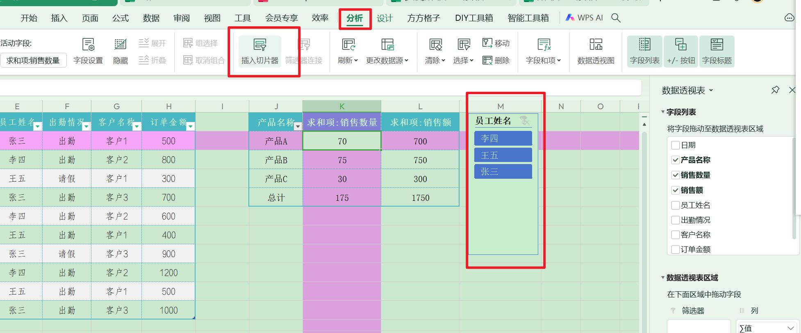
Task: Open the 客户名称 column filter dropdown
Action: pyautogui.click(x=137, y=126)
